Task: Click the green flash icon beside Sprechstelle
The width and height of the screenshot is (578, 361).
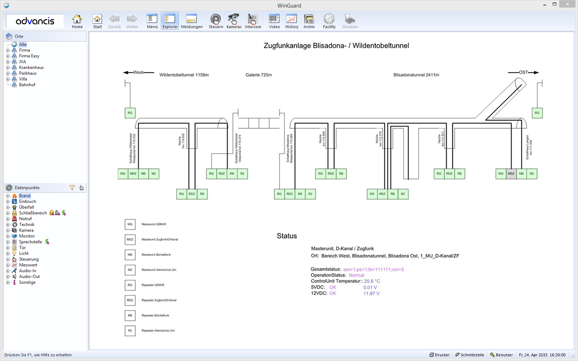Action: click(x=47, y=242)
